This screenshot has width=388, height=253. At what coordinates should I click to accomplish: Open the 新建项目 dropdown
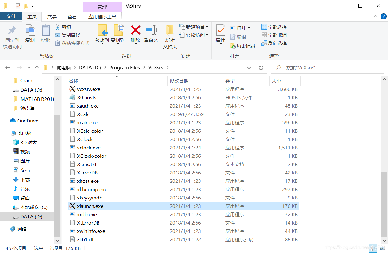pos(194,27)
